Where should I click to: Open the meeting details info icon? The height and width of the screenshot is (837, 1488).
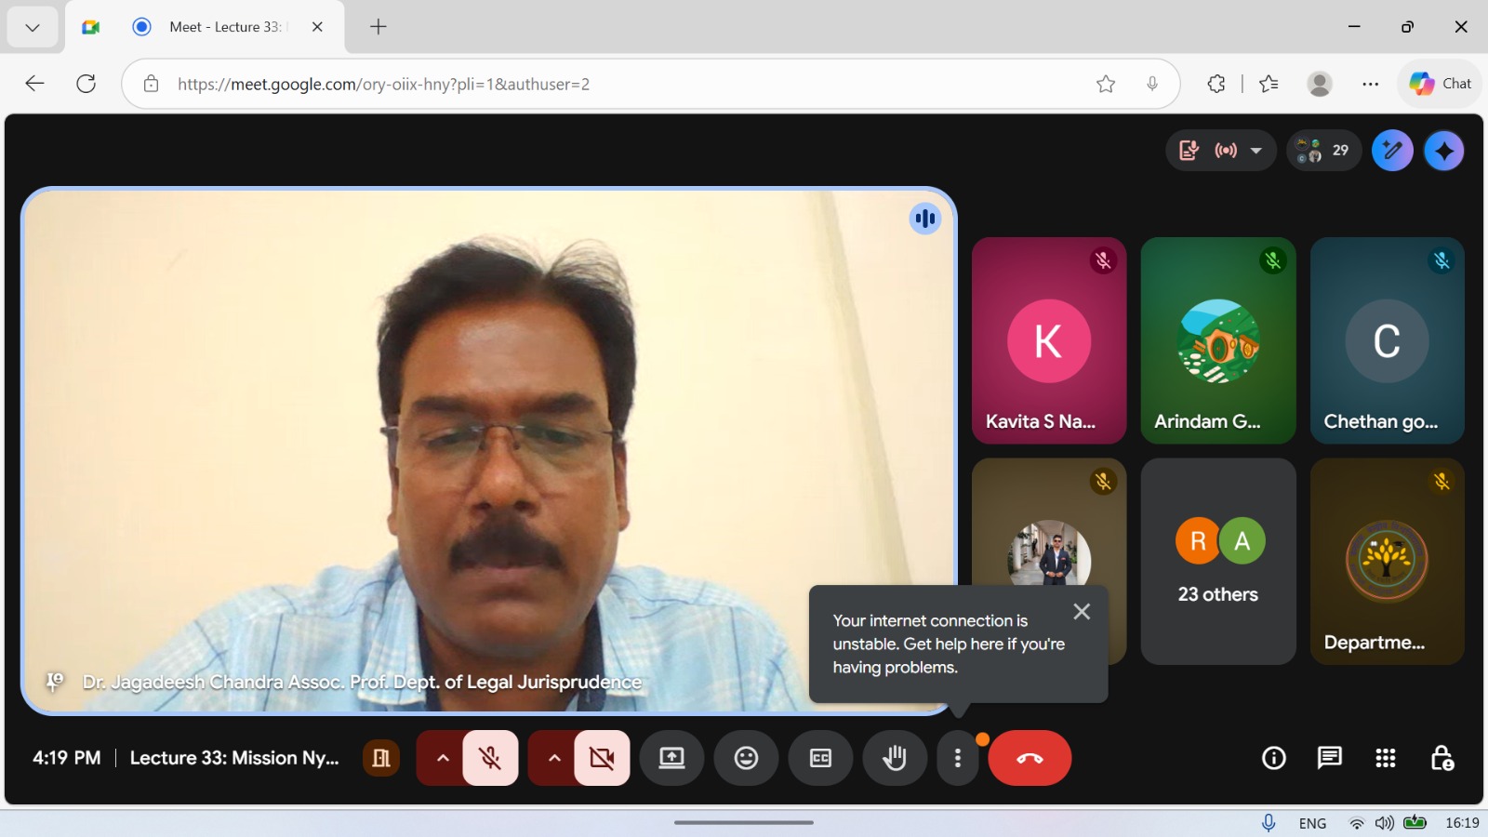[1274, 758]
